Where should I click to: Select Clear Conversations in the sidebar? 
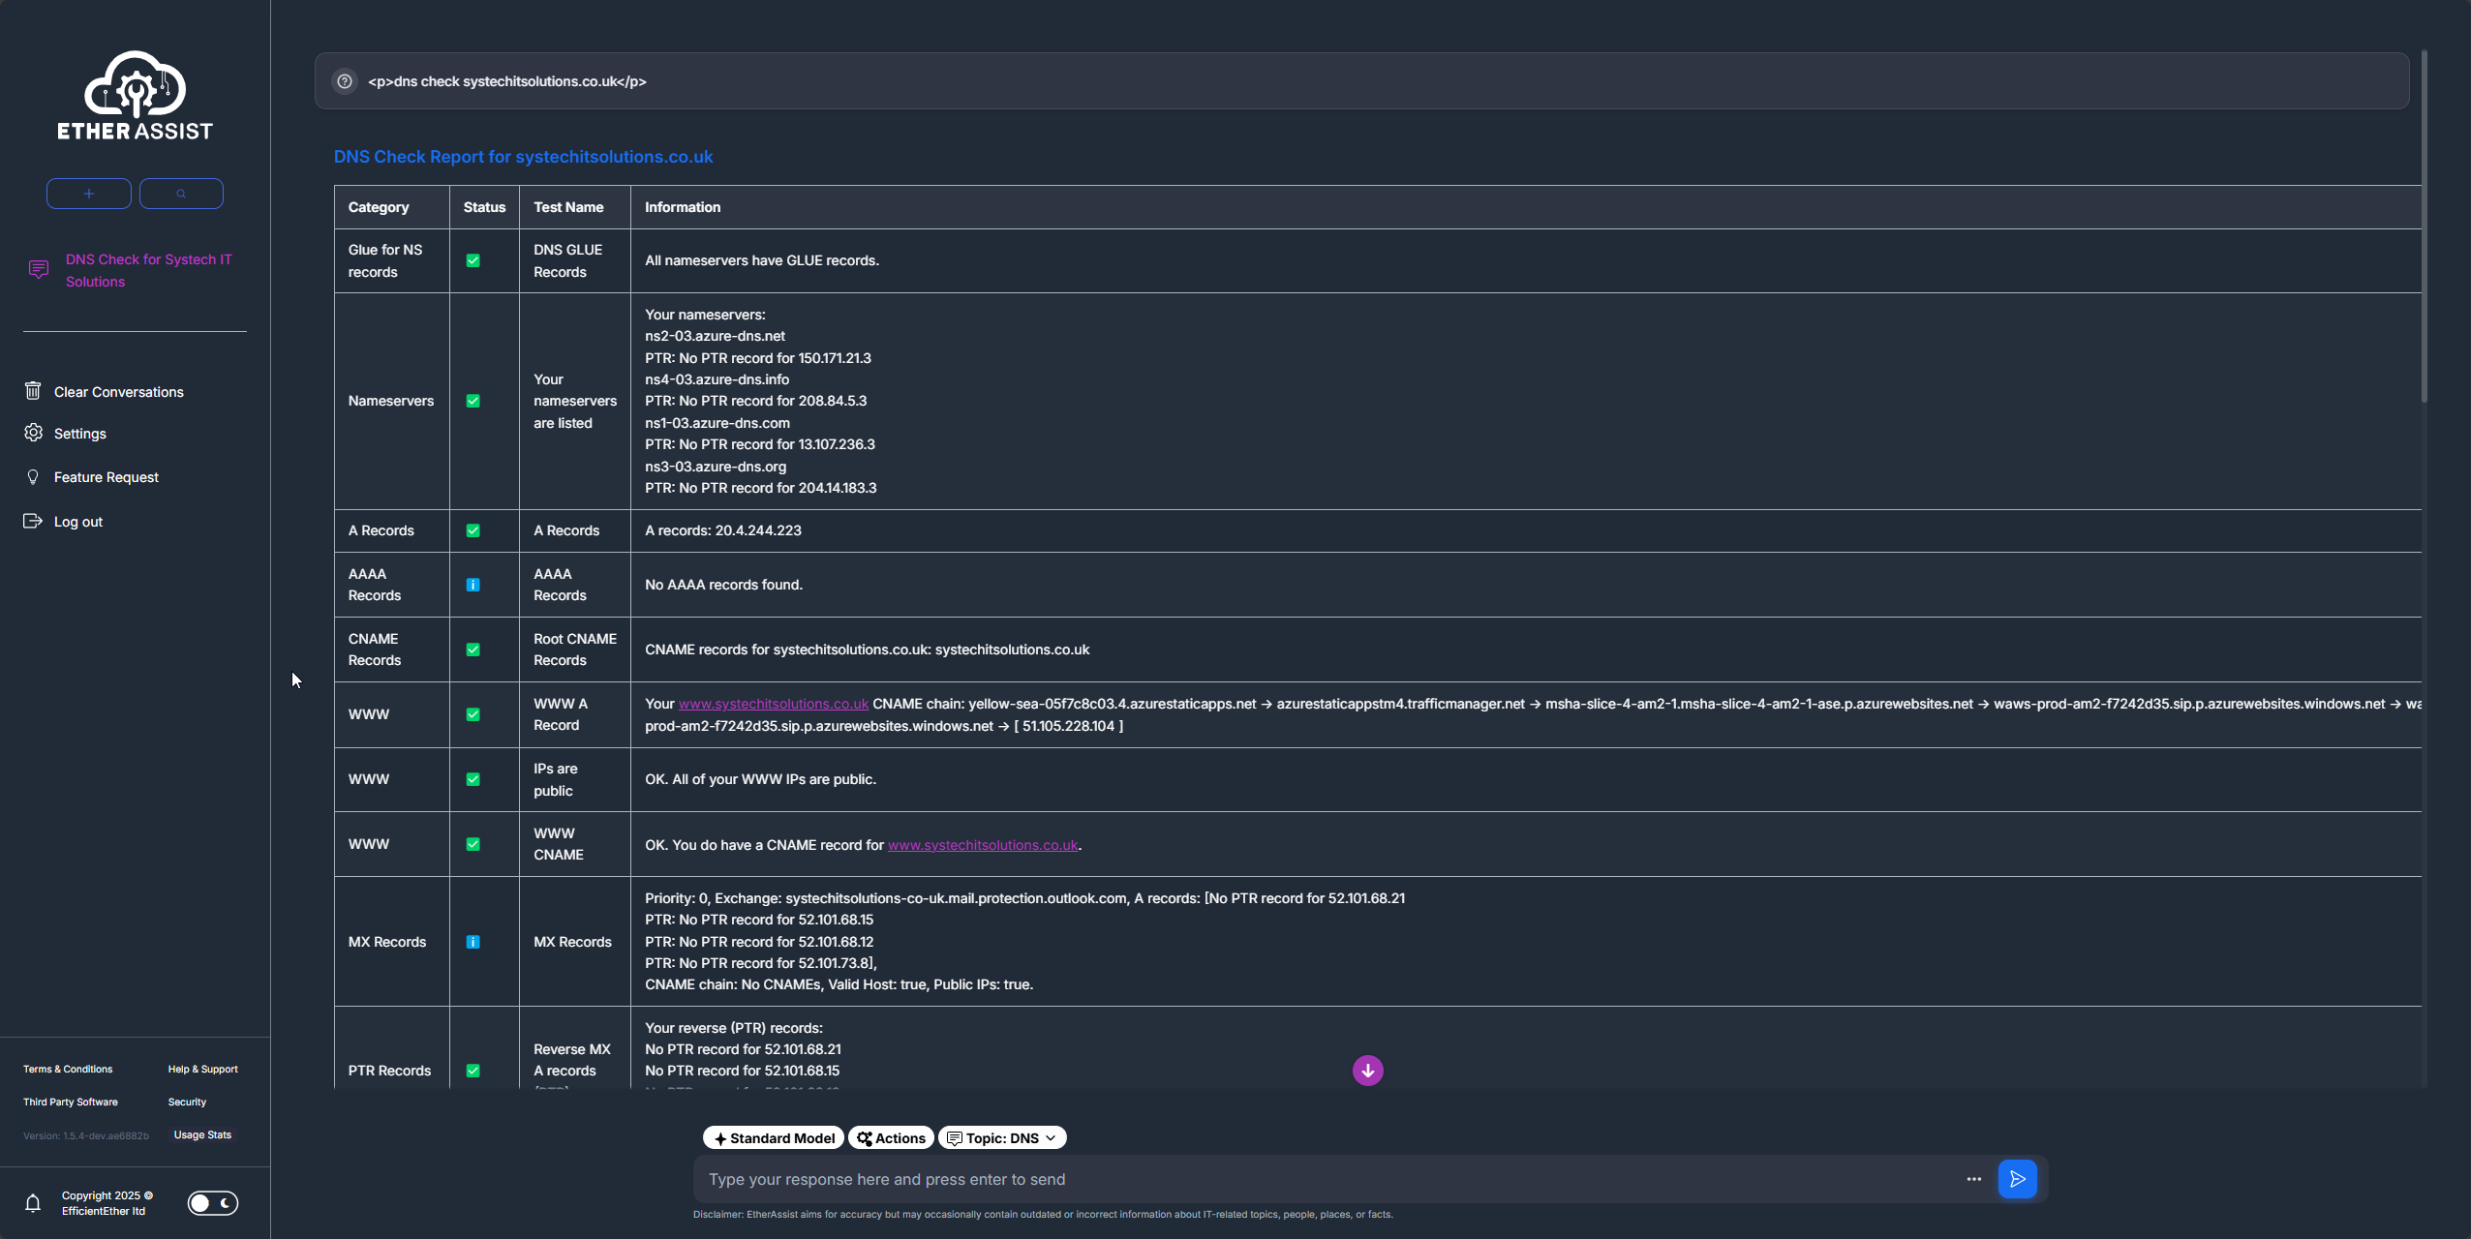click(119, 392)
